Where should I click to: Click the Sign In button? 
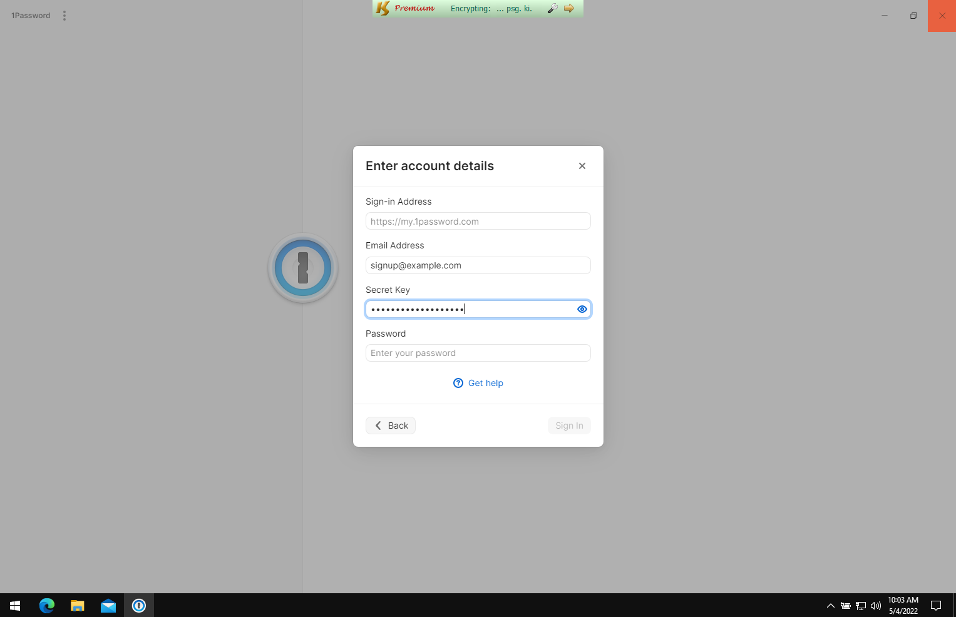(569, 426)
